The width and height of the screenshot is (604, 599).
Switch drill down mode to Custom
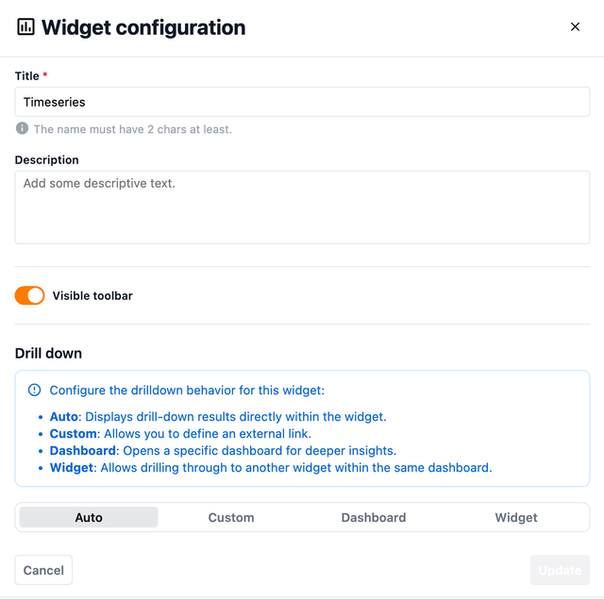[231, 517]
